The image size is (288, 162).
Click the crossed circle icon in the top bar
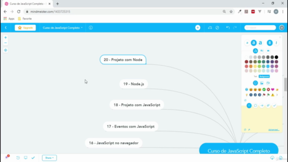[x=217, y=28]
